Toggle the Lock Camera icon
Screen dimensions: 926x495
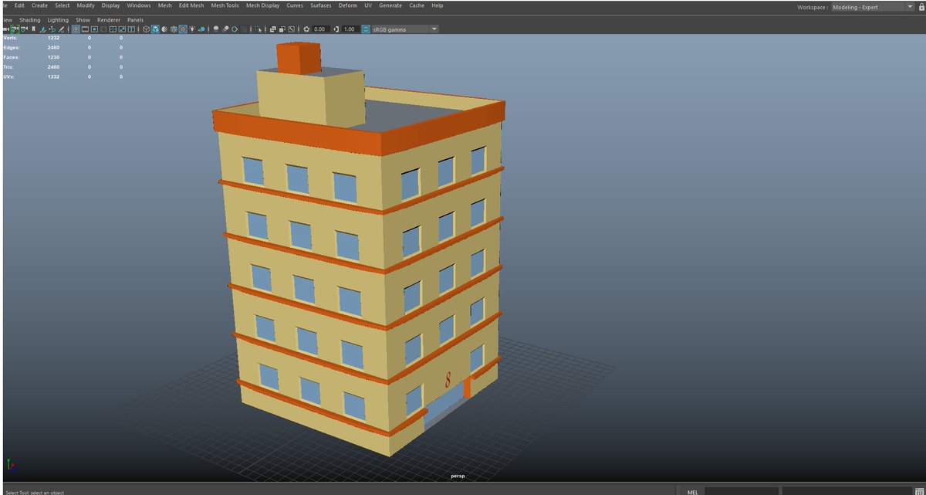click(15, 29)
